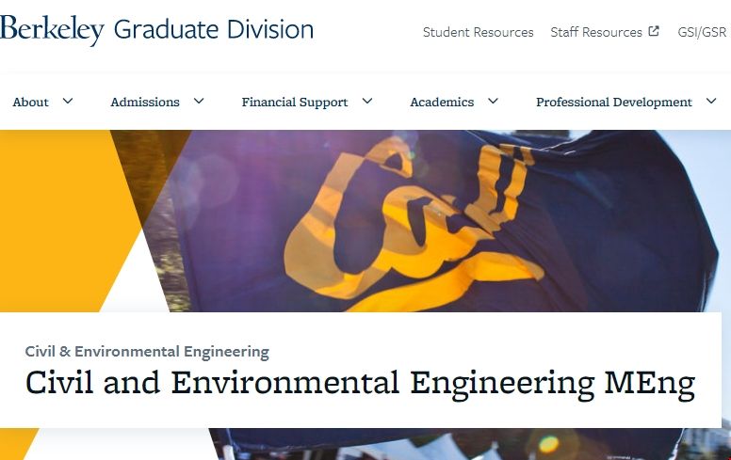Expand the Admissions dropdown chevron
The image size is (731, 460).
[x=199, y=102]
